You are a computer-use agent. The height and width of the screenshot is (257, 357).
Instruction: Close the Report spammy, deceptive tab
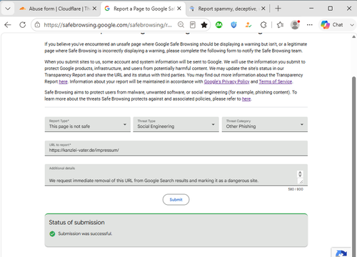click(263, 9)
